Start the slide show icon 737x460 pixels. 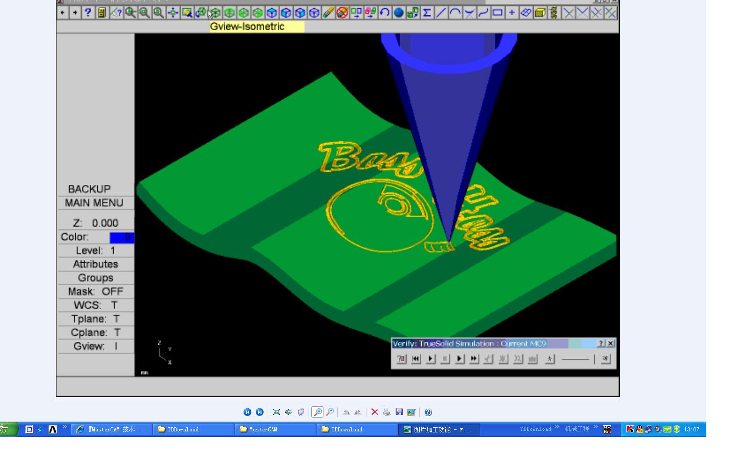coord(301,412)
